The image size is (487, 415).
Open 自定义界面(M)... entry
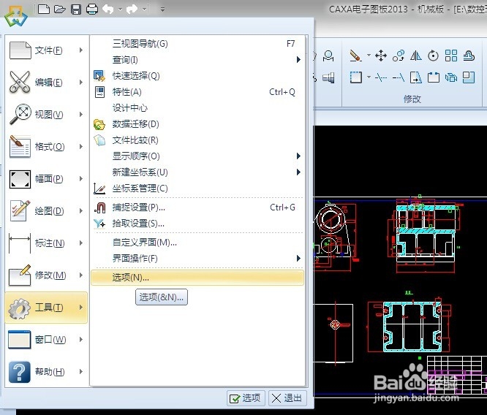point(197,243)
